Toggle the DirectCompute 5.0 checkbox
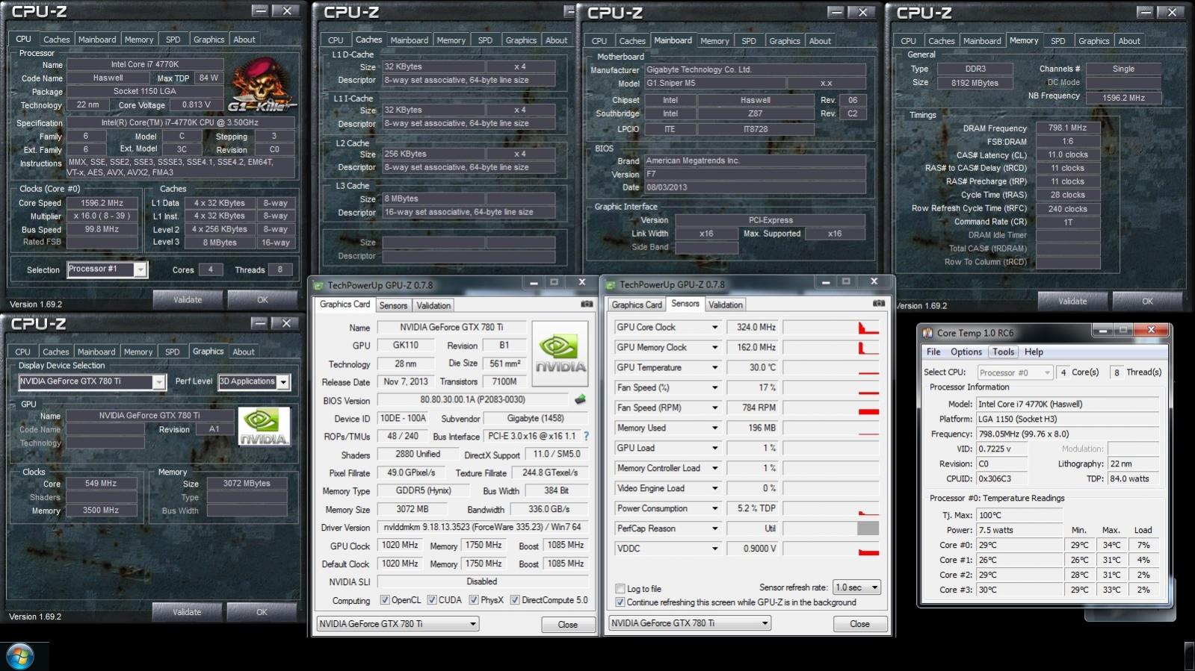Image resolution: width=1195 pixels, height=671 pixels. pyautogui.click(x=515, y=600)
